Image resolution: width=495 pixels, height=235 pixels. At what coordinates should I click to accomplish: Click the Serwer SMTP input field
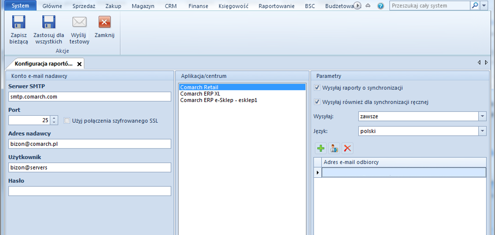pyautogui.click(x=90, y=97)
